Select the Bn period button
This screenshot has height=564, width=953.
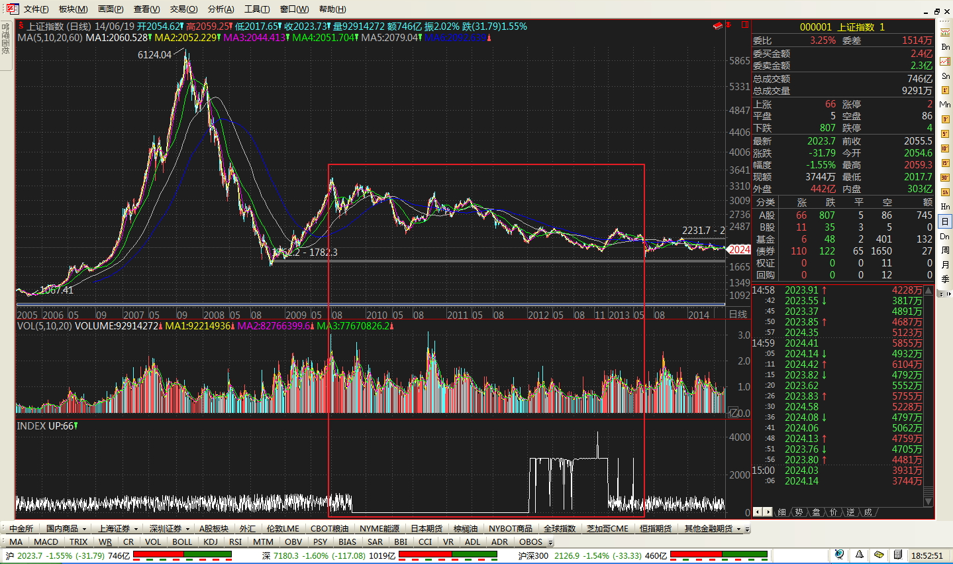coord(945,47)
